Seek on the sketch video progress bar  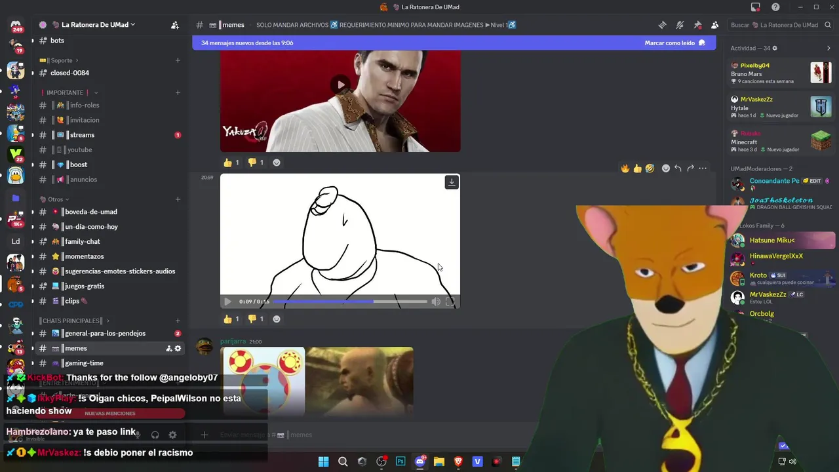point(350,302)
